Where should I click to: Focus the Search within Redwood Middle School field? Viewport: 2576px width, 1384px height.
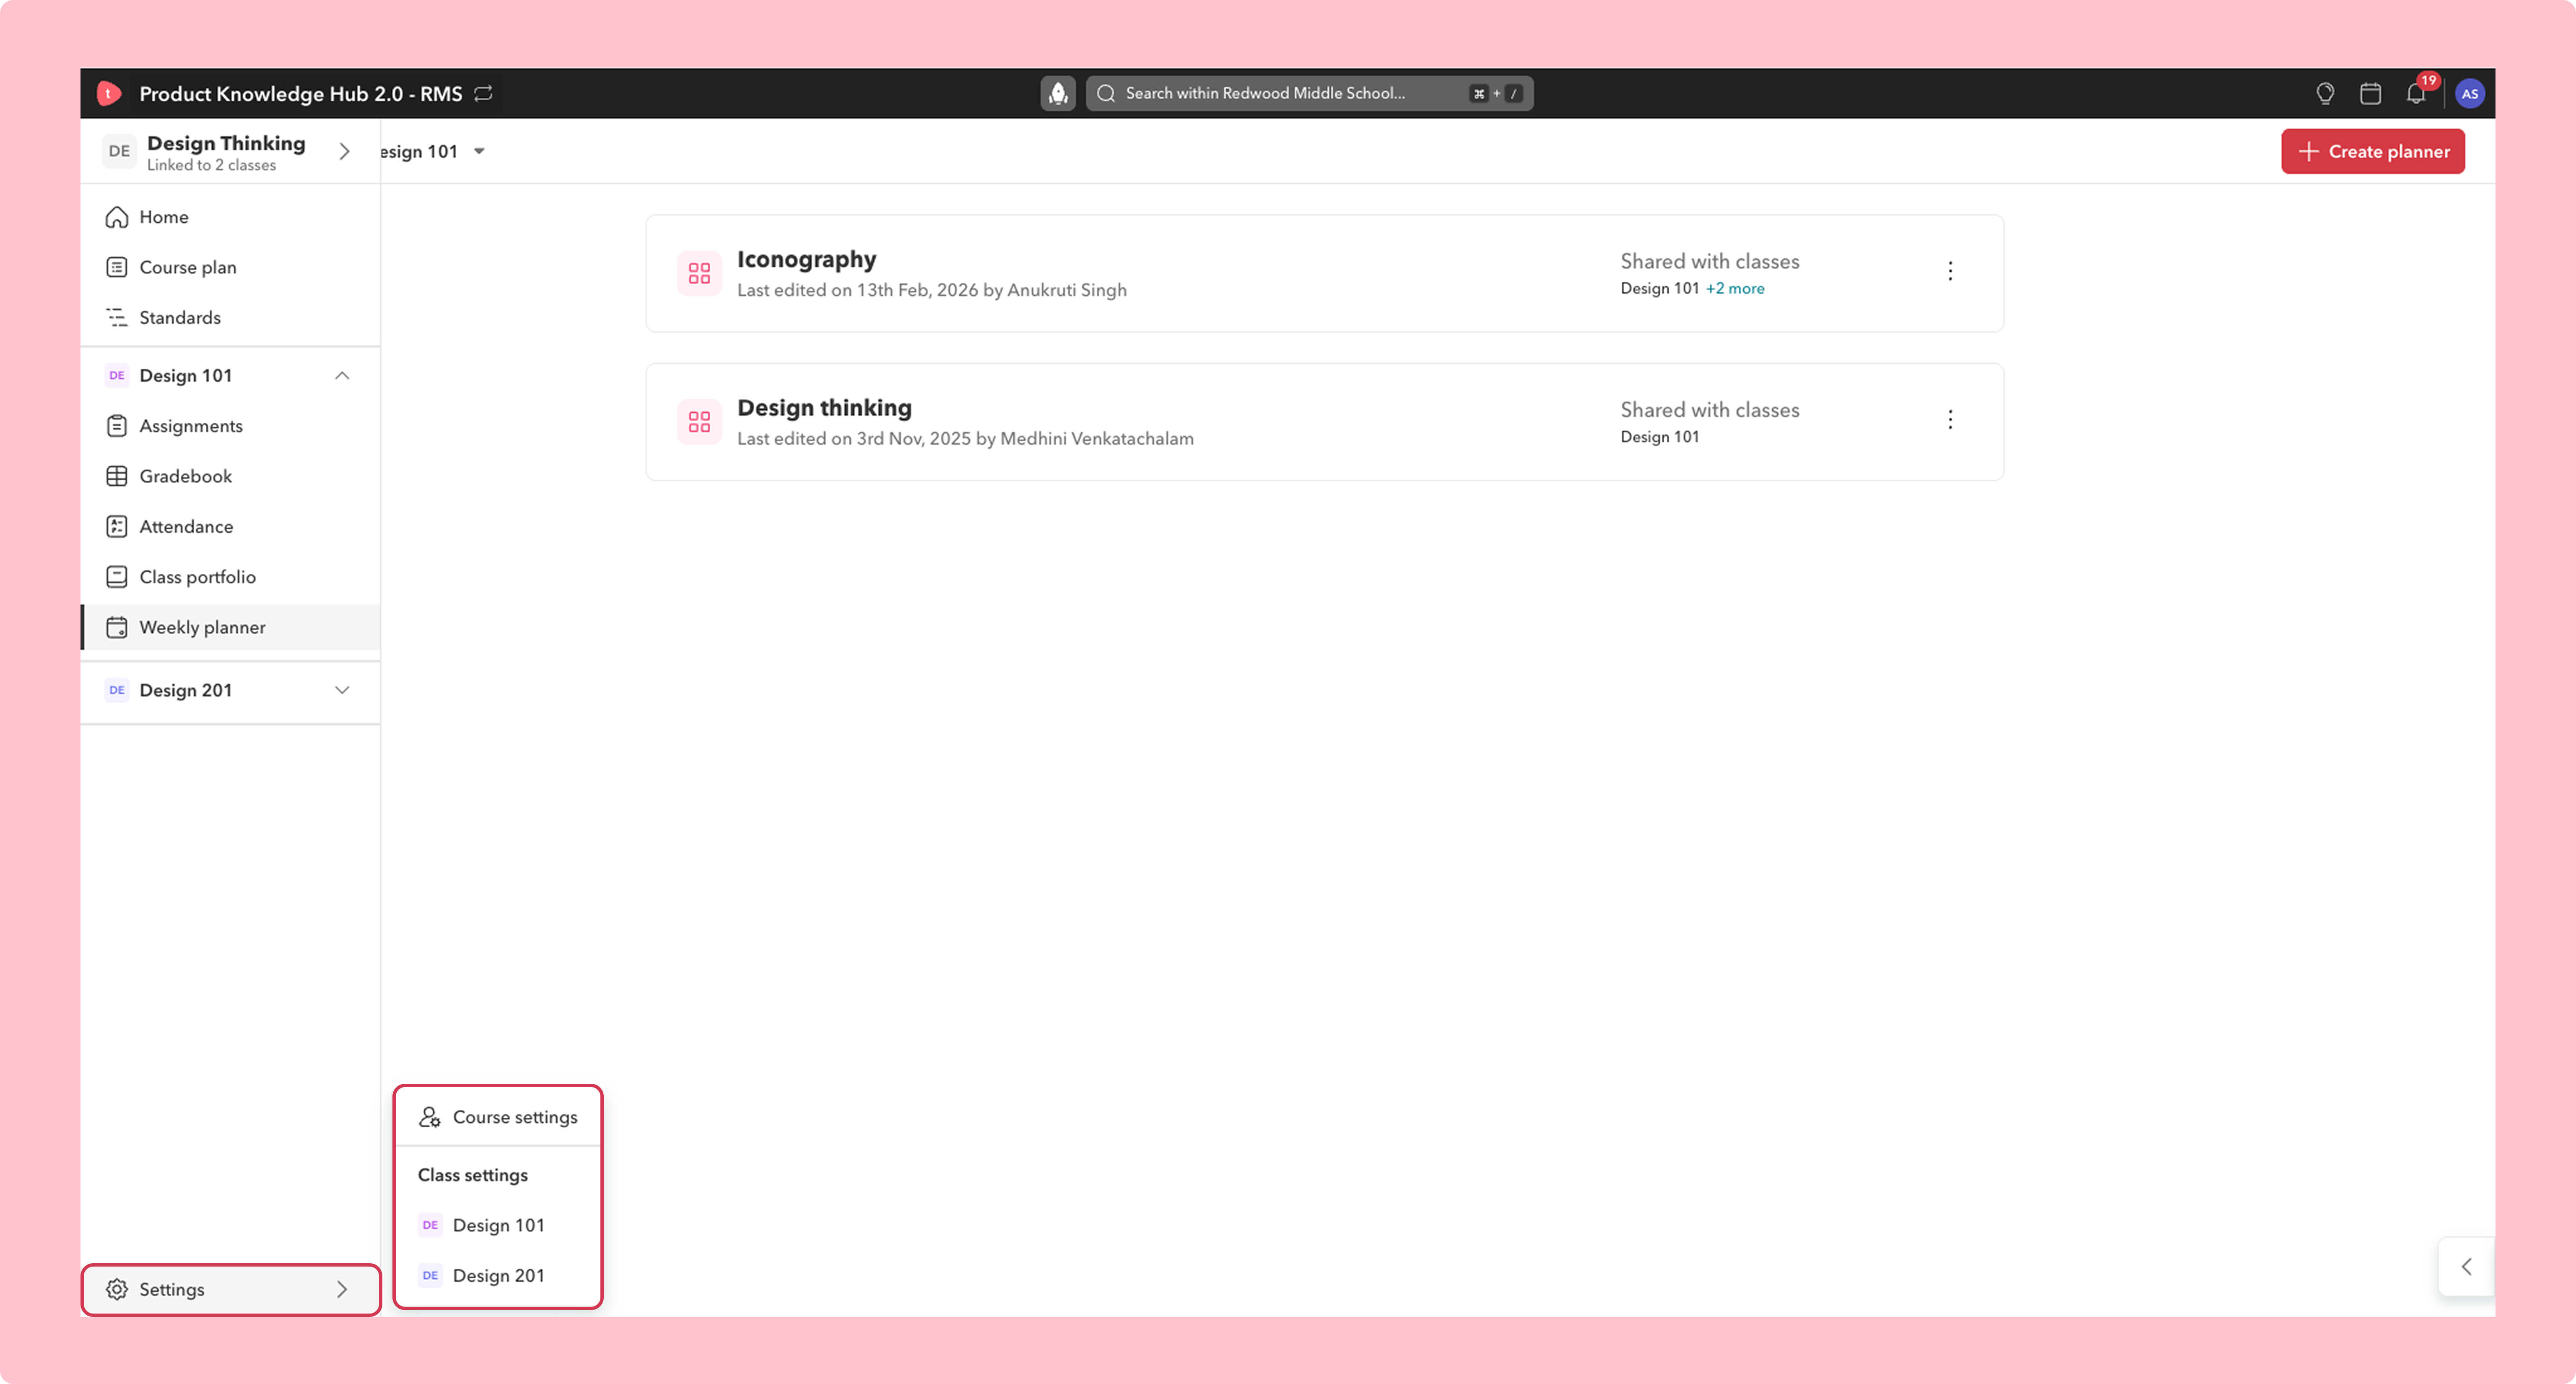(1309, 93)
